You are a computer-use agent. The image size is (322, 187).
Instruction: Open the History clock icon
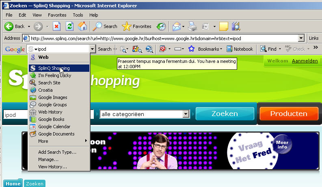click(161, 26)
